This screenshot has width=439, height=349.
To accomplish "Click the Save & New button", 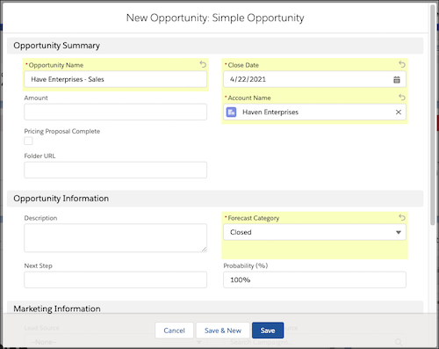I will [x=223, y=331].
